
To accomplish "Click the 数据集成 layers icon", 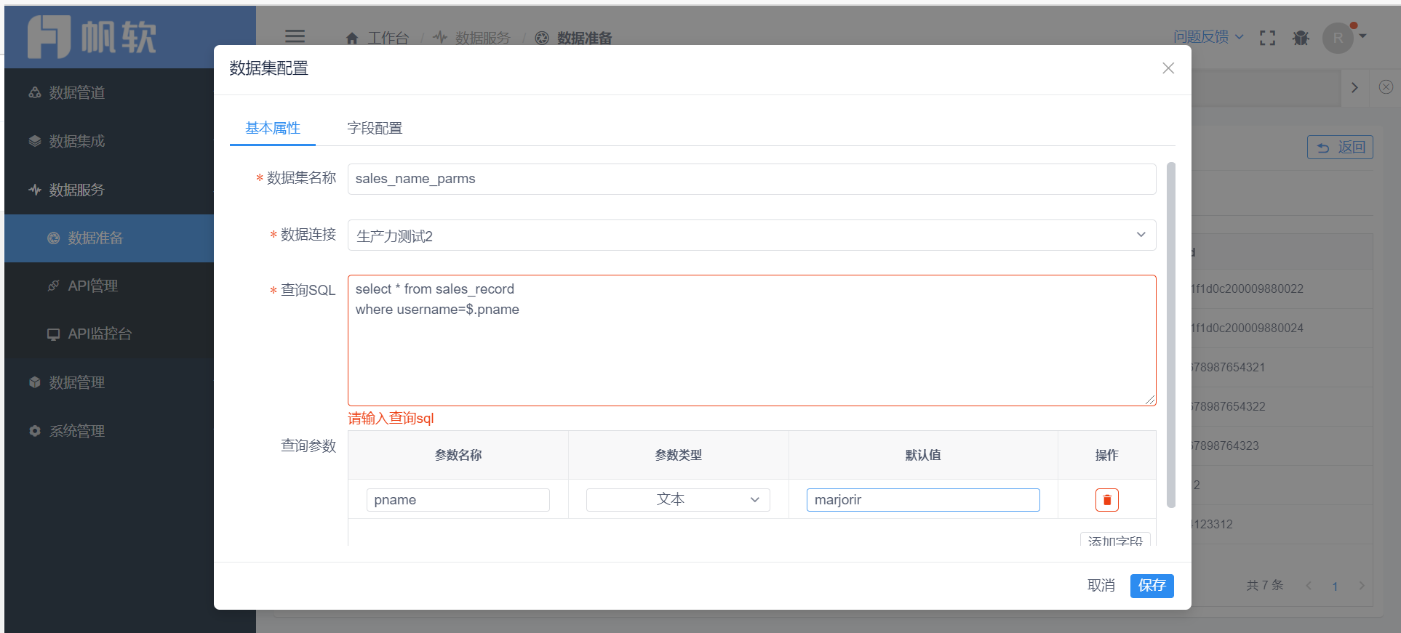I will point(34,141).
